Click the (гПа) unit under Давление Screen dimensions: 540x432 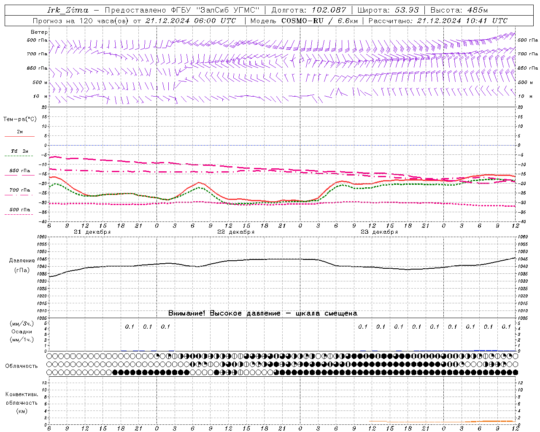[22, 270]
